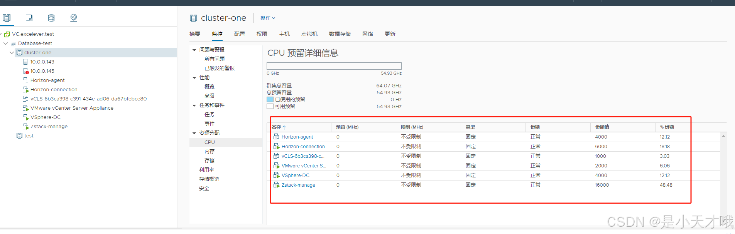
Task: Open the Horizon-agent link in the table
Action: point(297,137)
